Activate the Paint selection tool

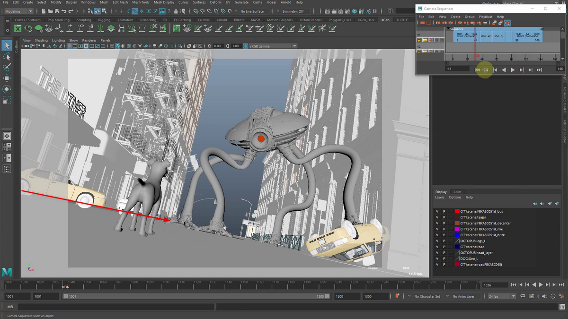(x=7, y=67)
